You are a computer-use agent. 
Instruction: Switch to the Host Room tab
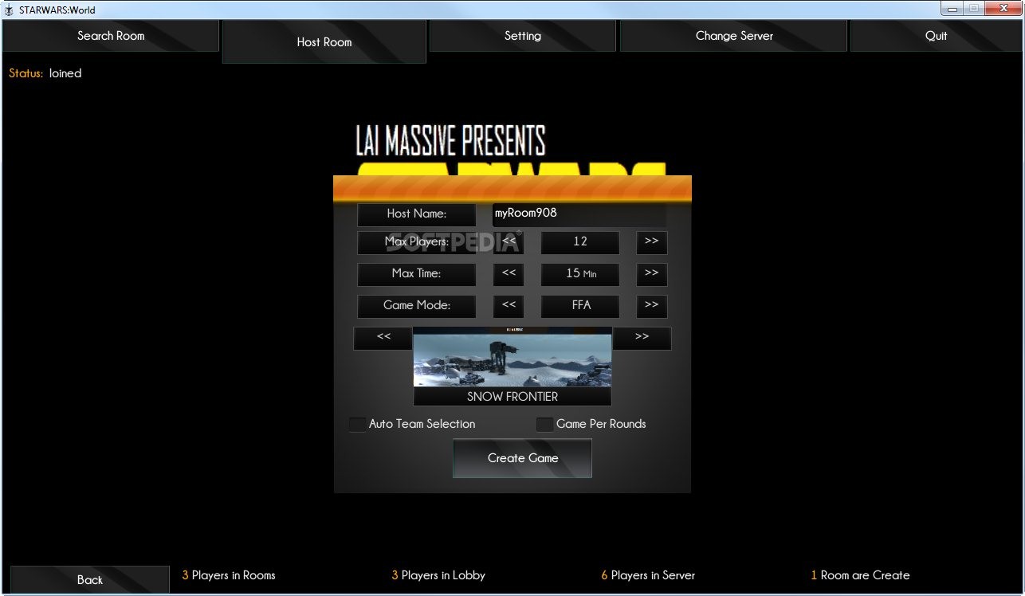point(324,42)
